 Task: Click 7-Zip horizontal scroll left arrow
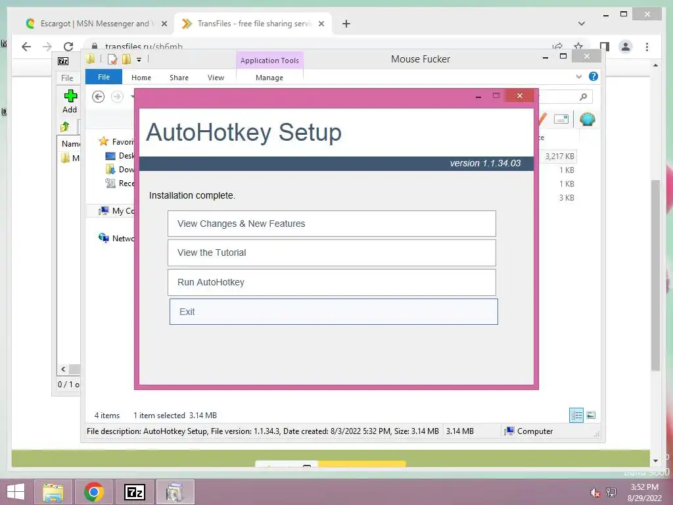coord(64,369)
